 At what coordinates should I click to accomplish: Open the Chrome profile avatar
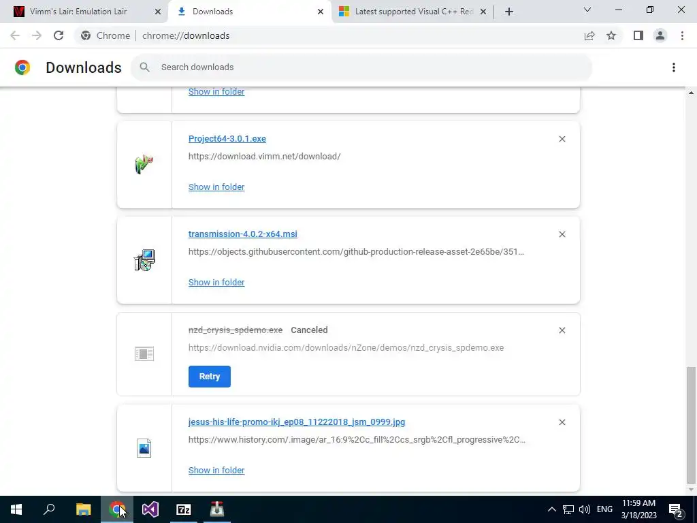pos(660,35)
